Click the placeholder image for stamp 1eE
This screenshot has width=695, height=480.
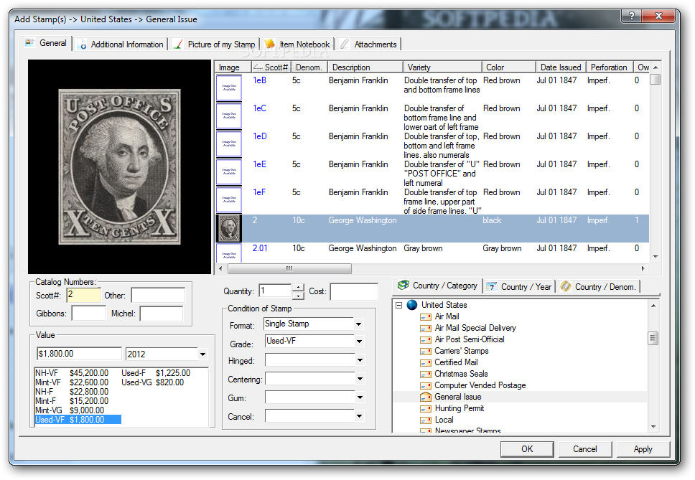point(229,171)
